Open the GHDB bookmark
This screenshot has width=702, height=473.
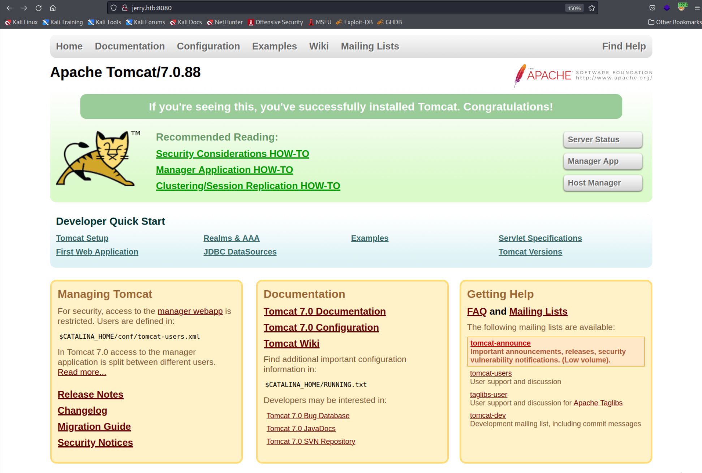click(x=390, y=22)
